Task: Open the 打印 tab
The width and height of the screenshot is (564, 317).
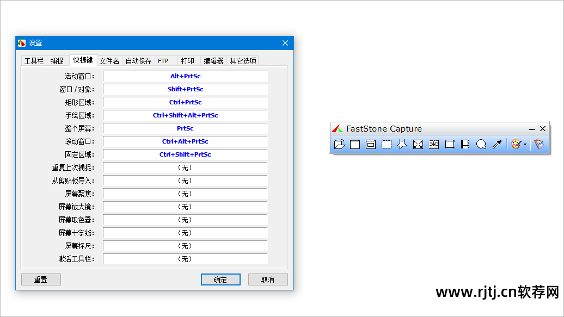Action: coord(188,61)
